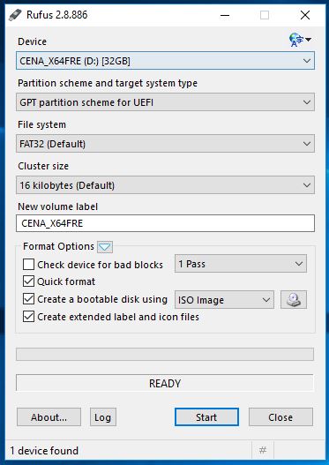Expand the Cluster size dropdown
The width and height of the screenshot is (329, 465).
point(165,185)
